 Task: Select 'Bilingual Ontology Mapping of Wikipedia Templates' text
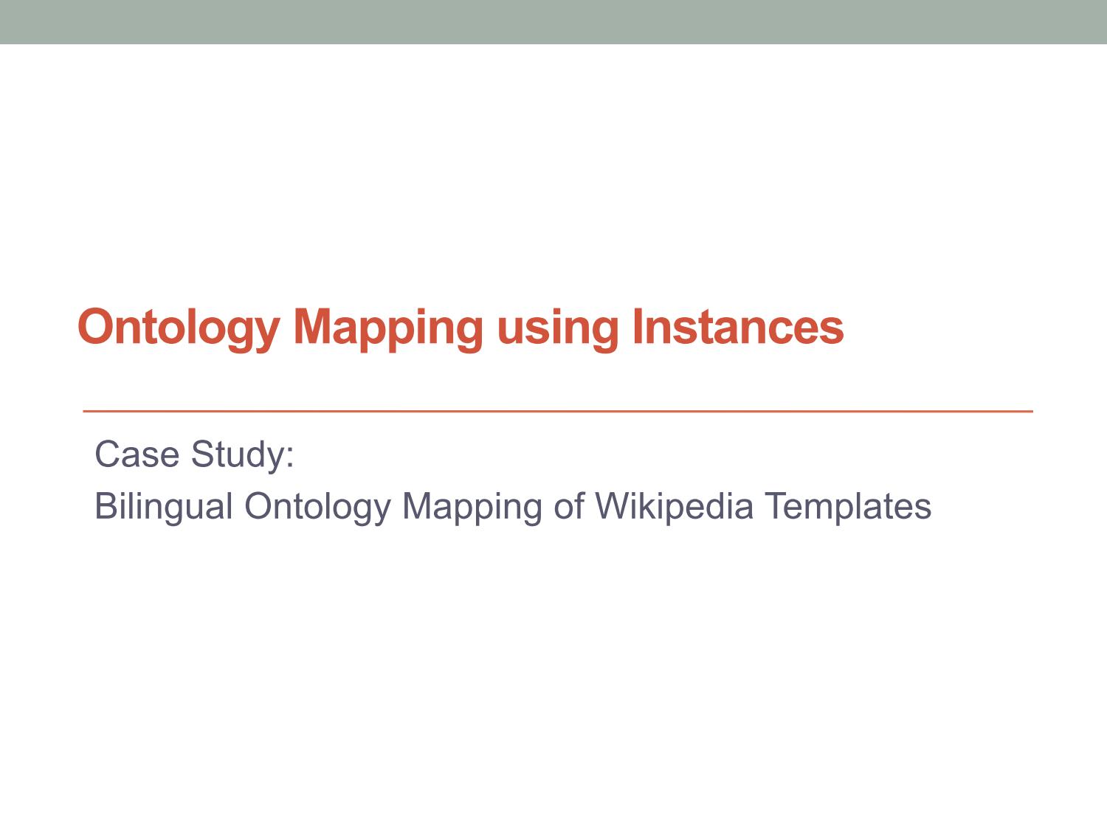(x=513, y=507)
